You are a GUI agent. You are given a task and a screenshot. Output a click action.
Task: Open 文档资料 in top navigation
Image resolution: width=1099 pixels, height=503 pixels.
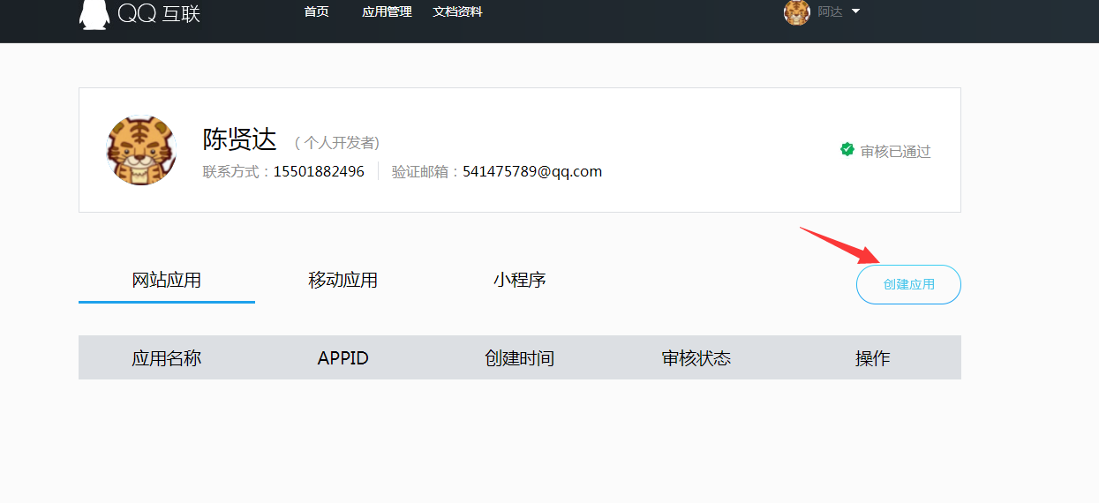click(457, 12)
